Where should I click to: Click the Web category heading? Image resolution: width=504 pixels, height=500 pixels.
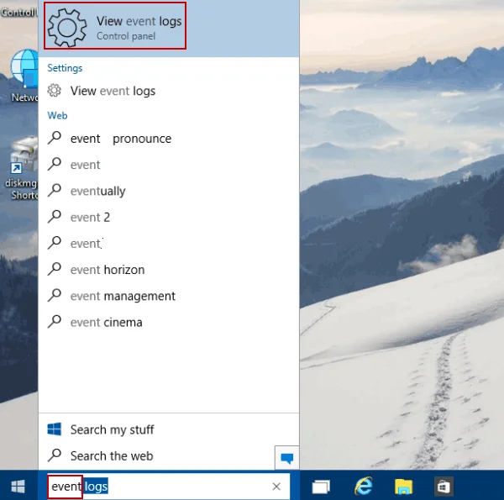click(57, 115)
